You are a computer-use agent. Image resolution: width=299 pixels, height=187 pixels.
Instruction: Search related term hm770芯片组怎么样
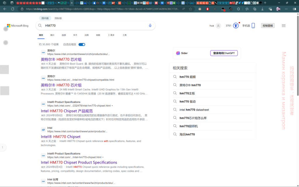[193, 118]
